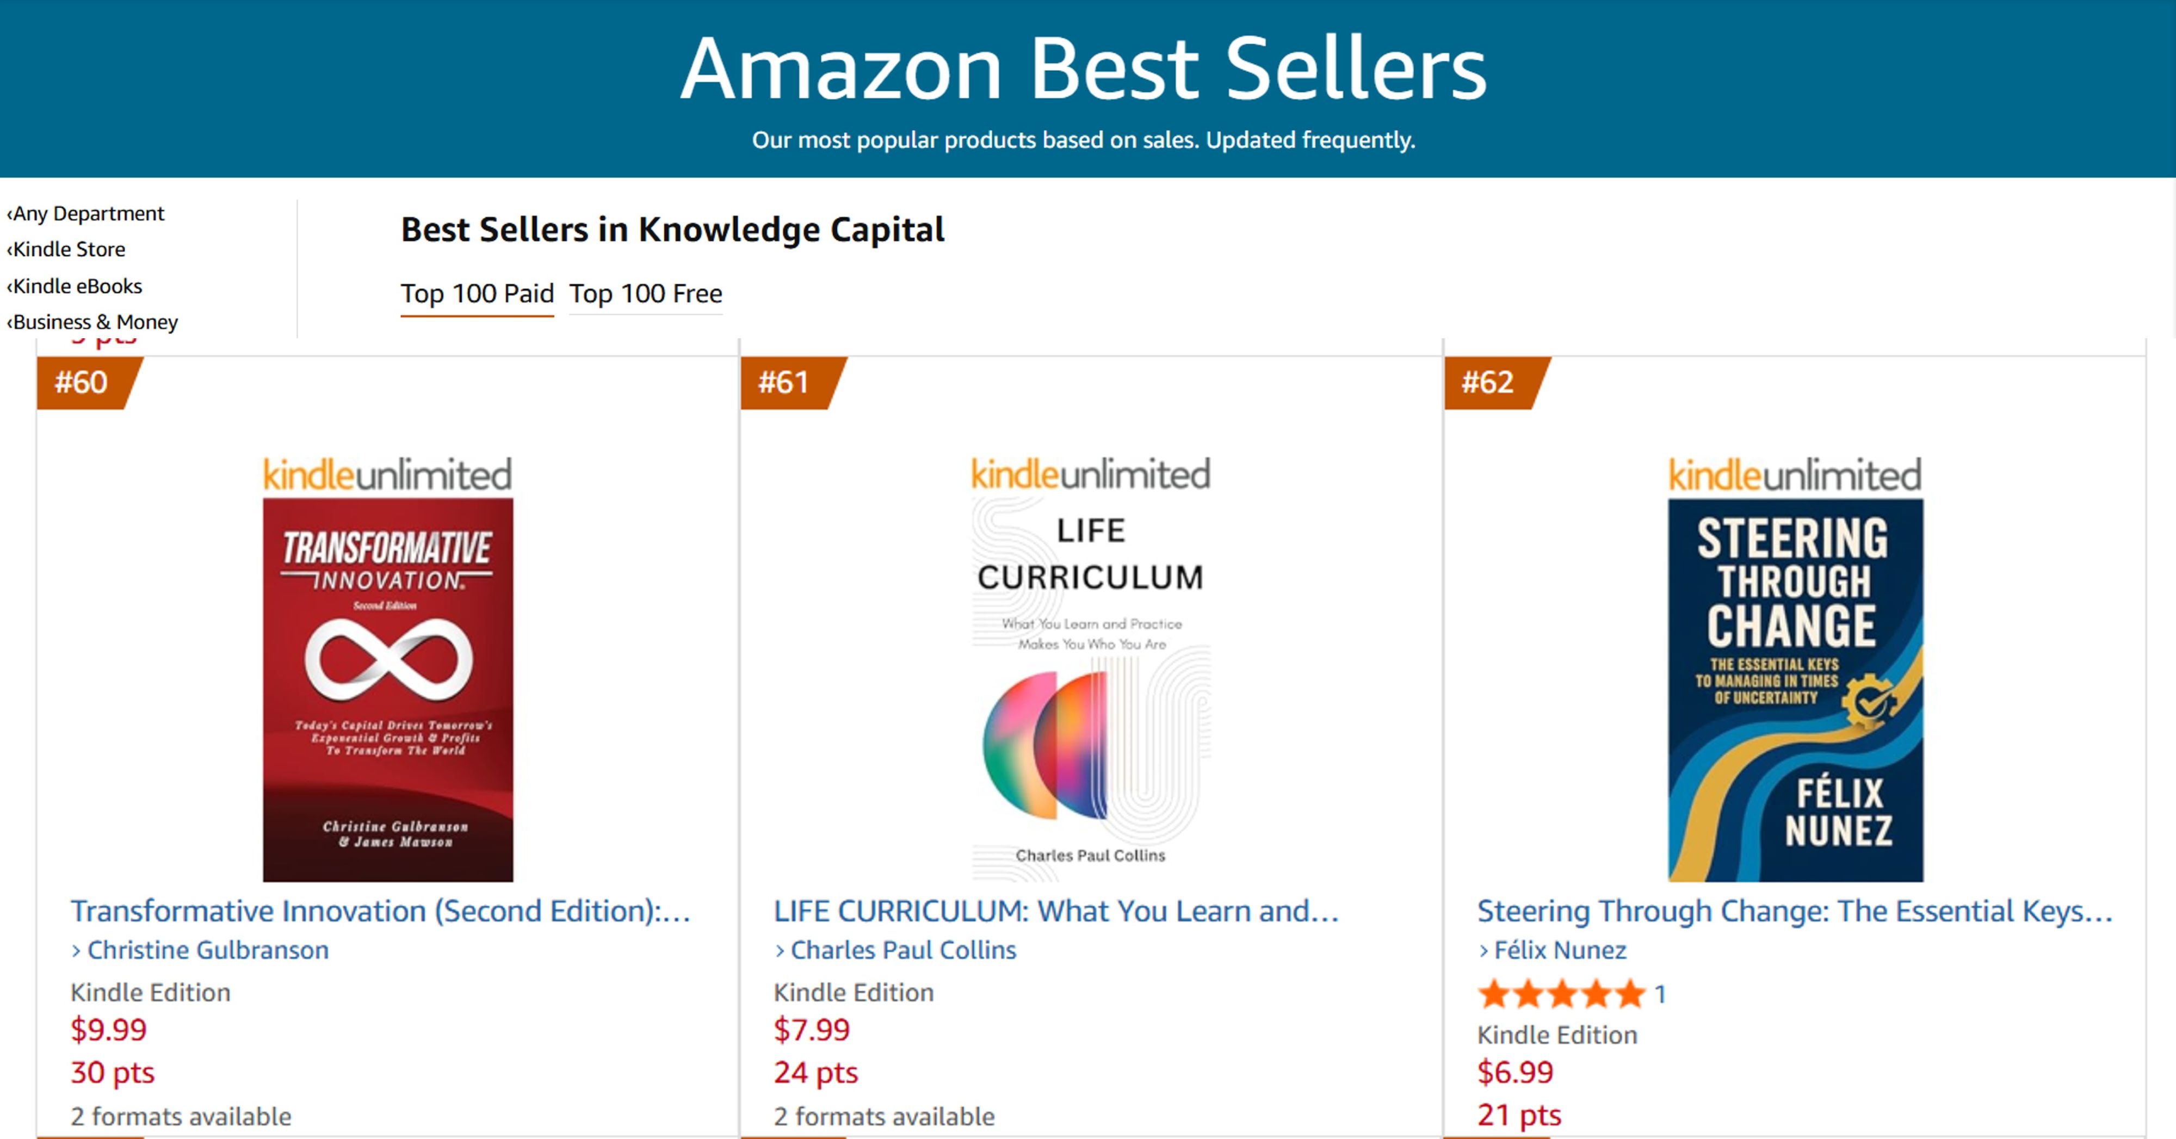Navigate to the Kindle Store category
The image size is (2176, 1139).
(x=67, y=250)
